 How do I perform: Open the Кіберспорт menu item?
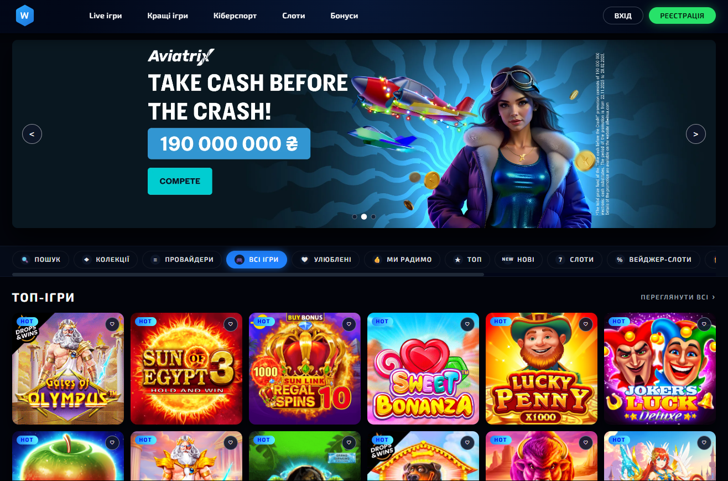click(235, 15)
